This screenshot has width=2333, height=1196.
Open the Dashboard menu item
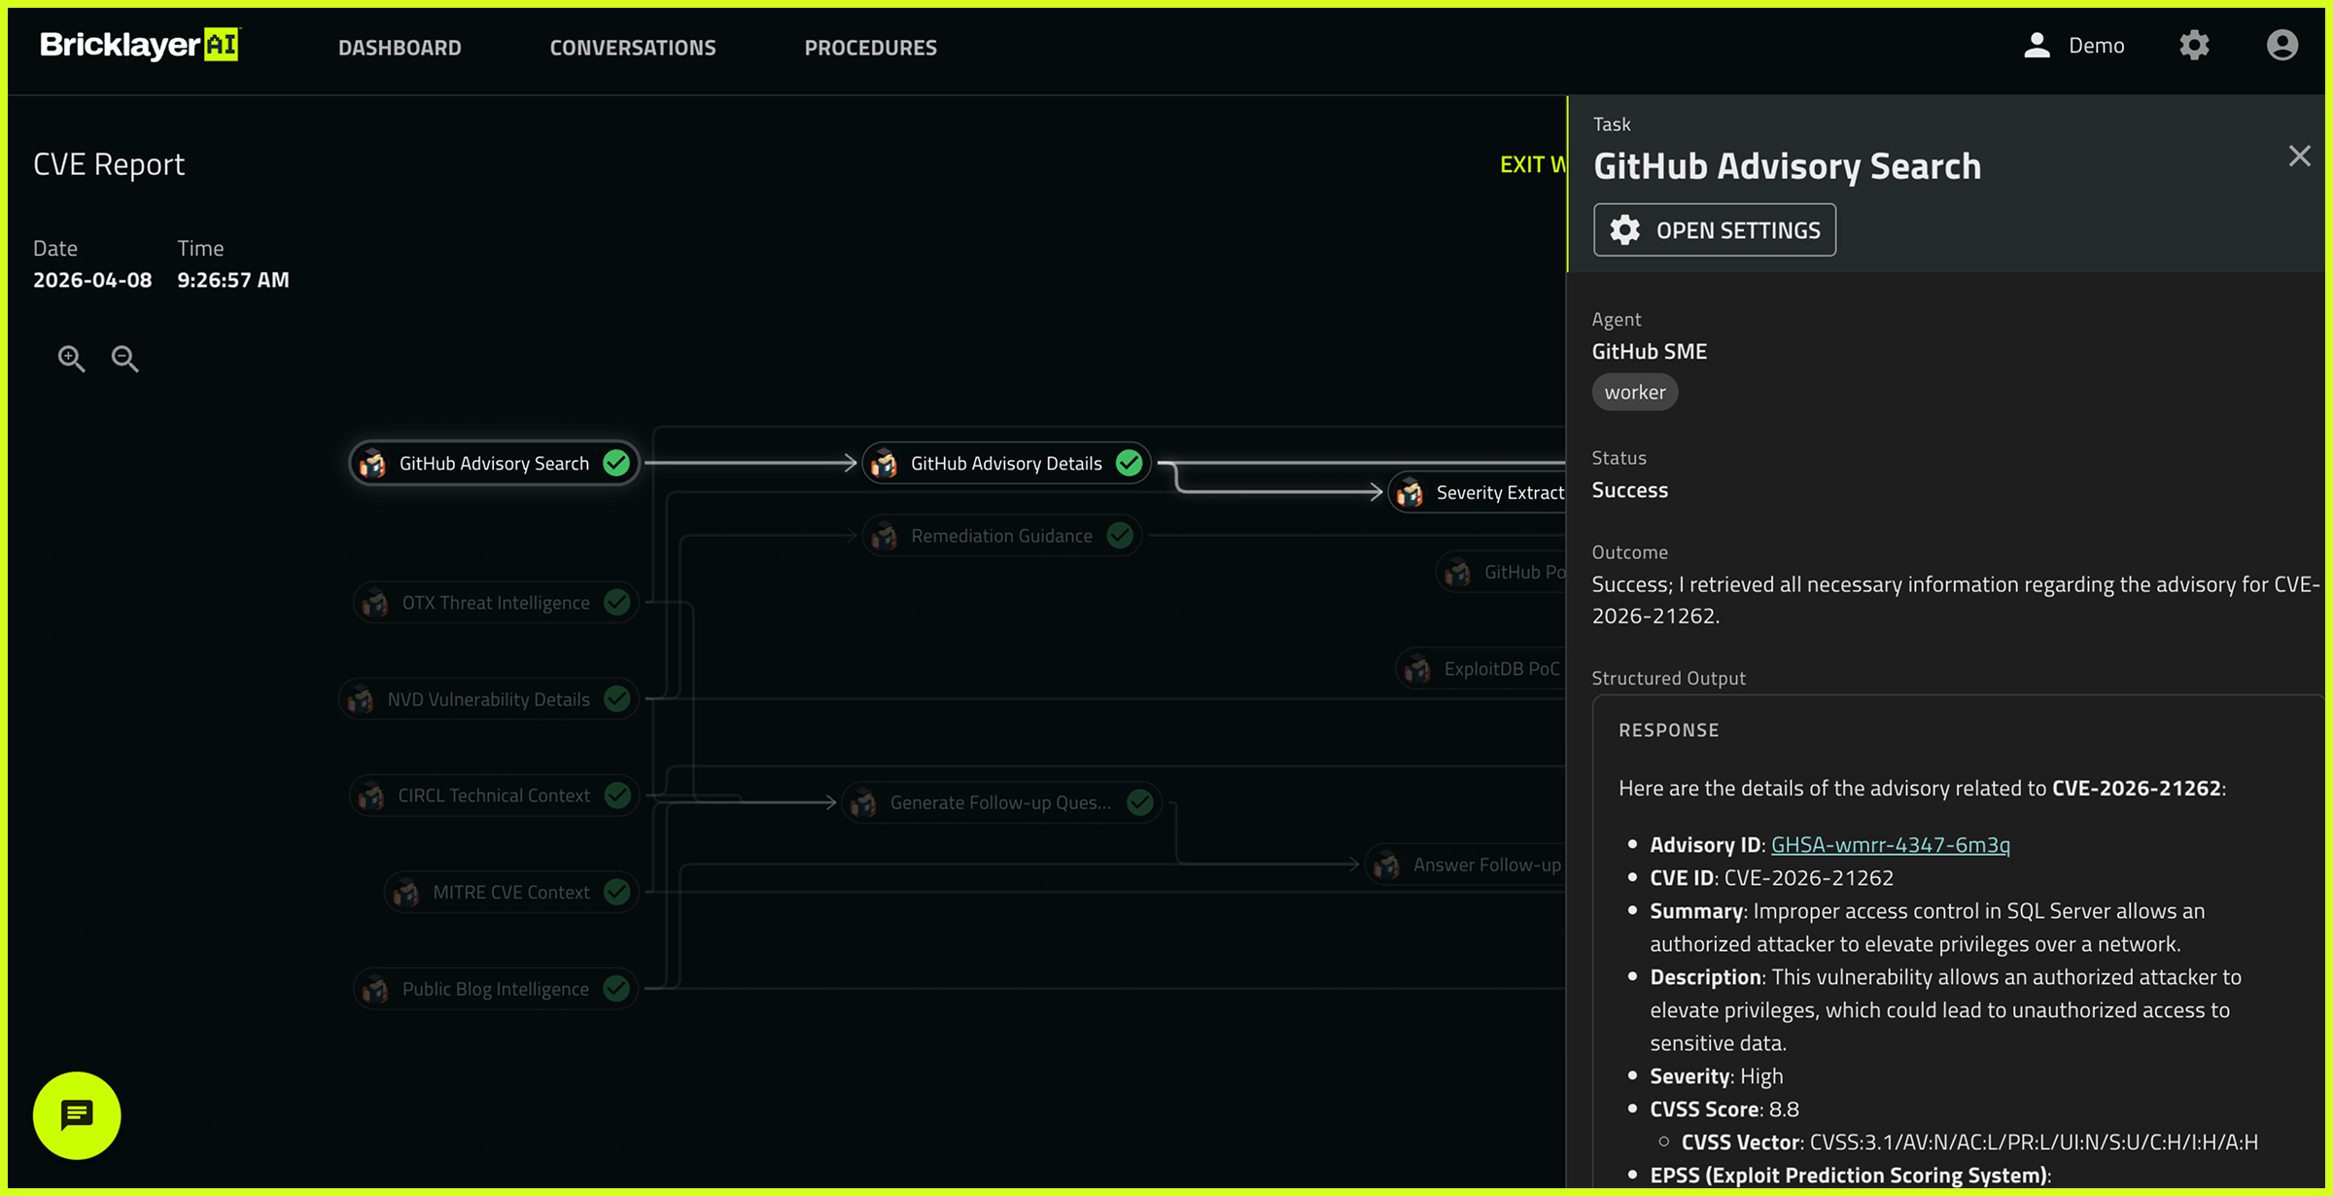(x=400, y=48)
